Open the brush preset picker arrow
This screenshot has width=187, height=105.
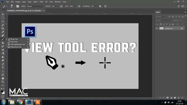click(14, 6)
